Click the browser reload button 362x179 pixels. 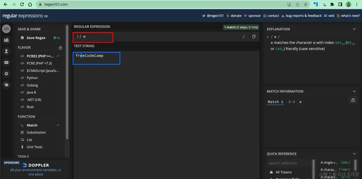point(22,4)
